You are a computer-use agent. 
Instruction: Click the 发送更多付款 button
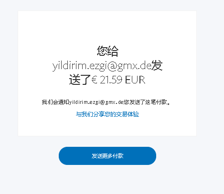pyautogui.click(x=107, y=156)
